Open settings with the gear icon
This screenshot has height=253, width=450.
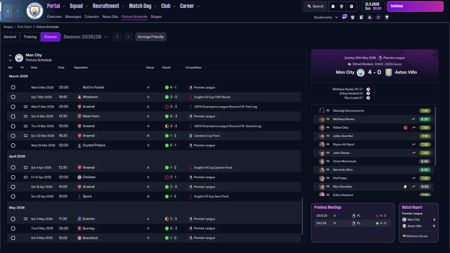click(351, 6)
